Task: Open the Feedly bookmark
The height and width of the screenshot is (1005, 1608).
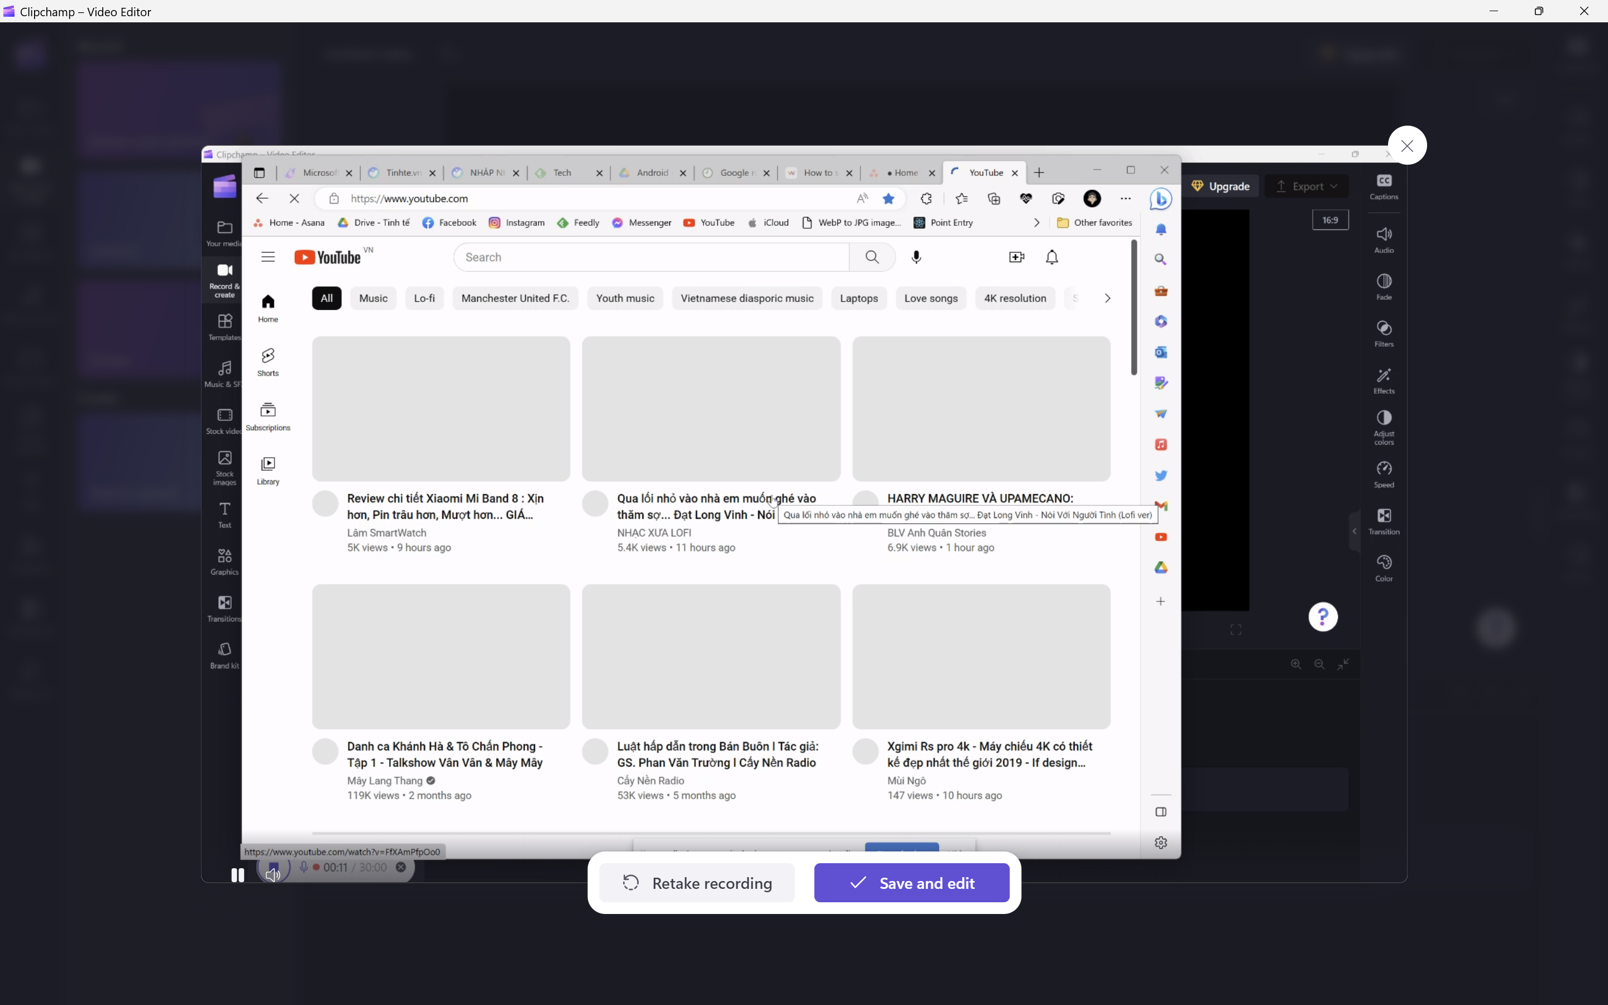Action: [x=578, y=223]
